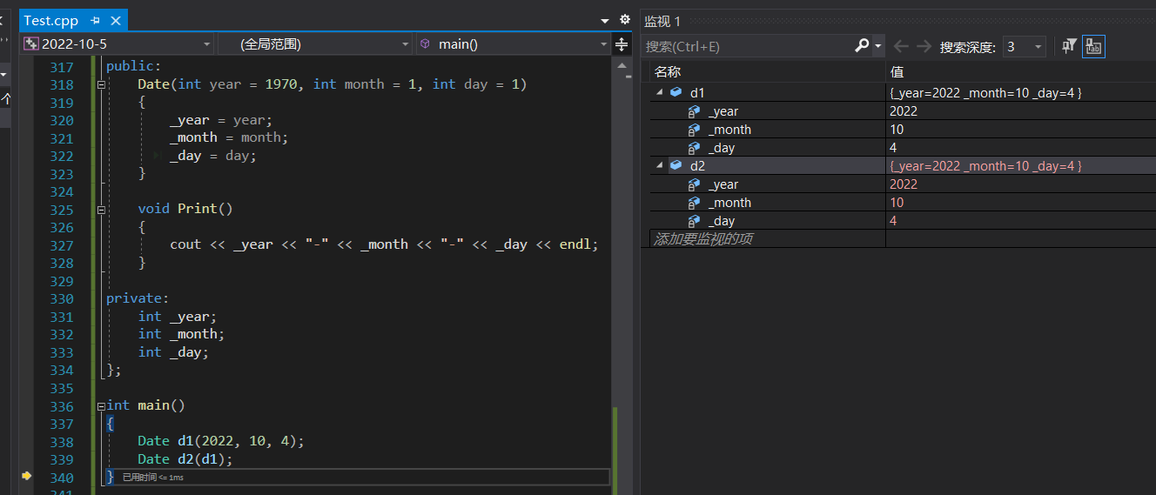Click d1's _month field icon
The image size is (1156, 495).
(694, 130)
